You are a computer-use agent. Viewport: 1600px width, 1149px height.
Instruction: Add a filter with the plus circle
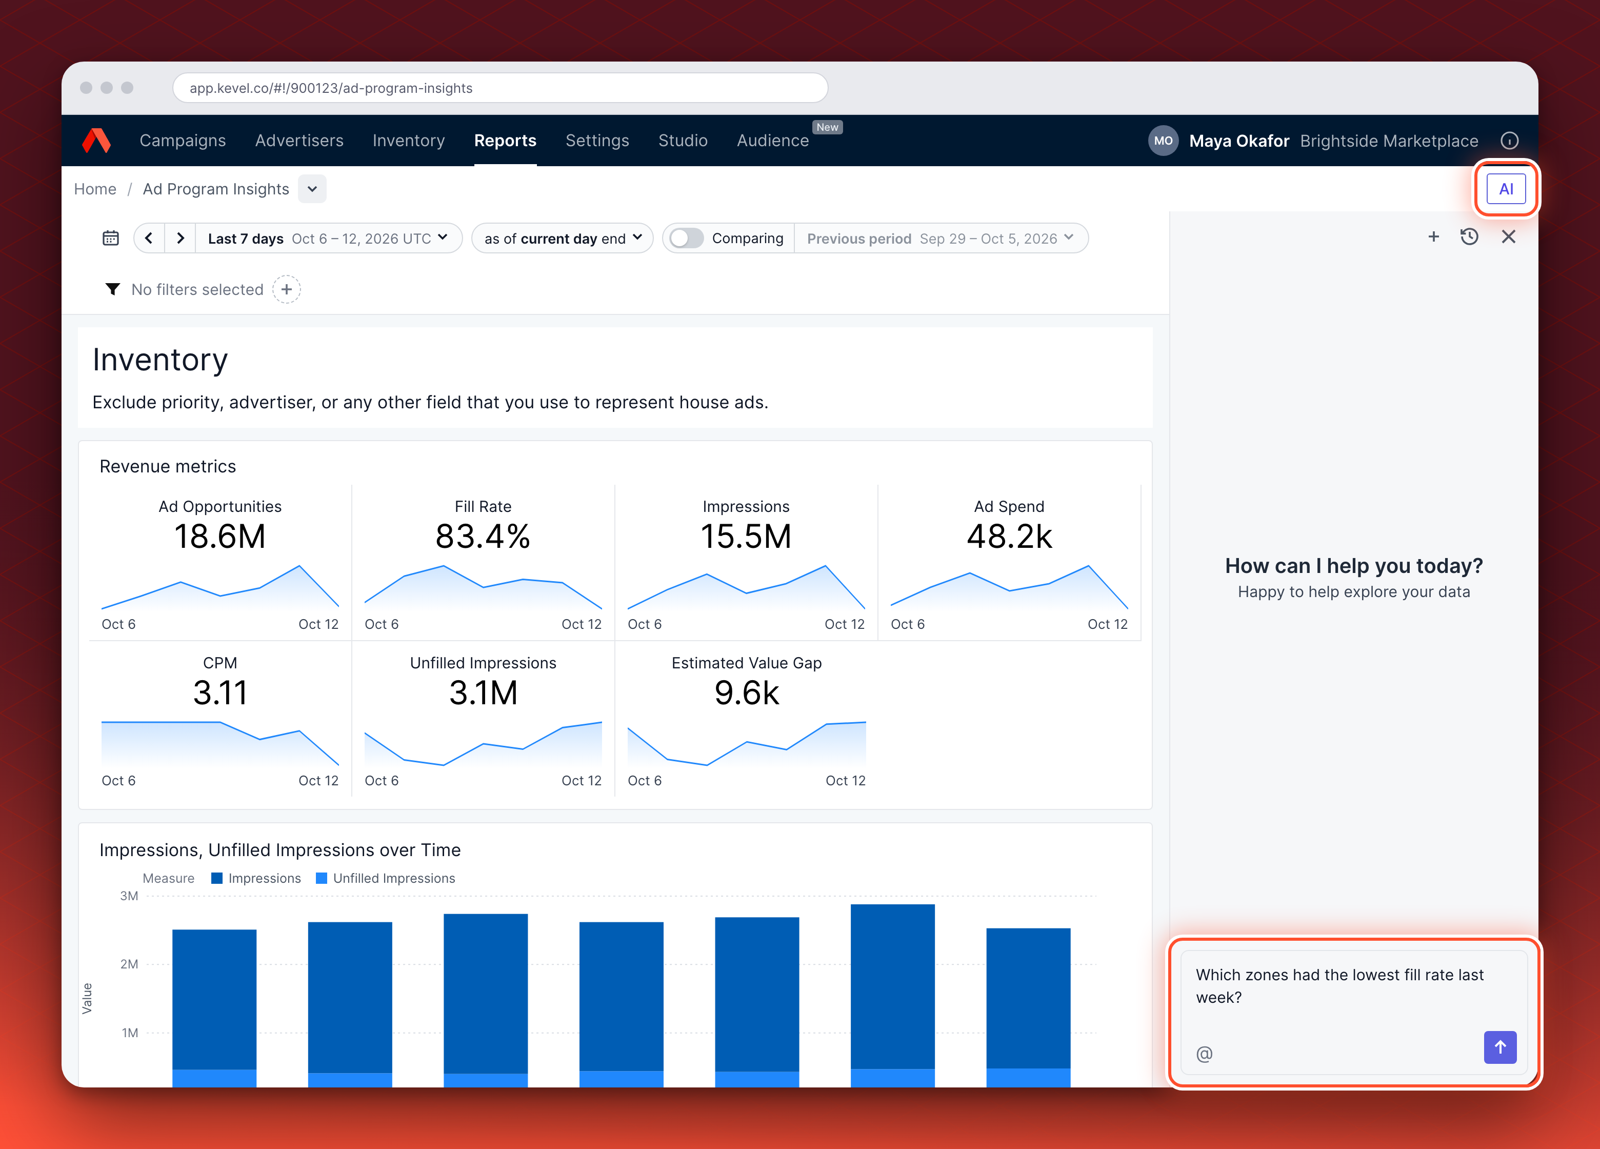point(287,289)
